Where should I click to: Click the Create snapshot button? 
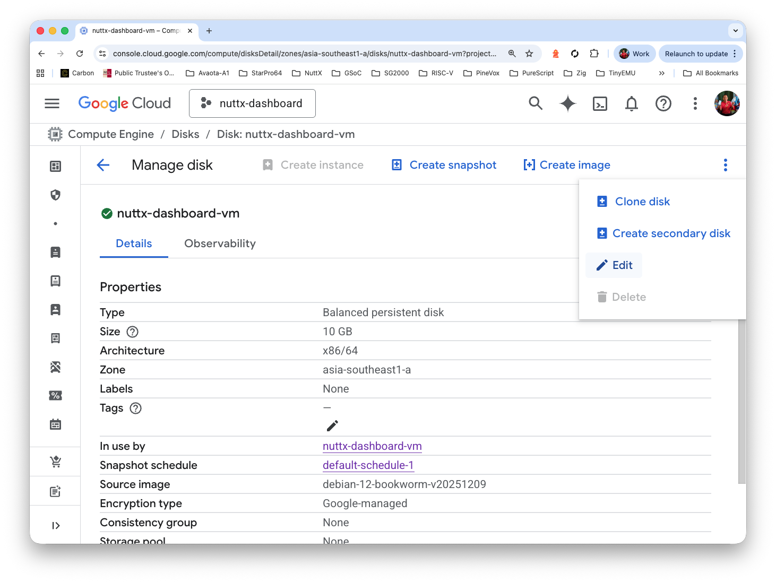pyautogui.click(x=444, y=165)
